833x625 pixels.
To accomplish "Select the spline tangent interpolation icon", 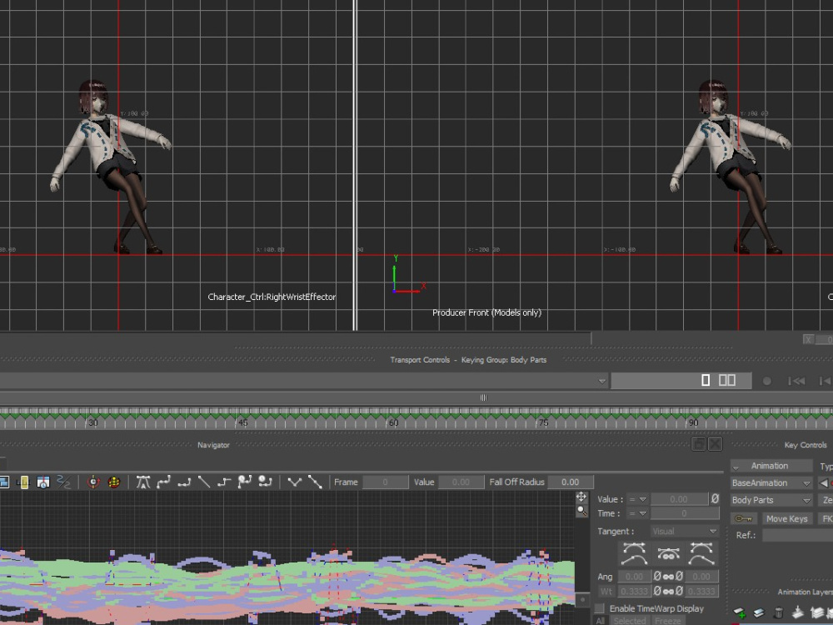I will click(163, 482).
